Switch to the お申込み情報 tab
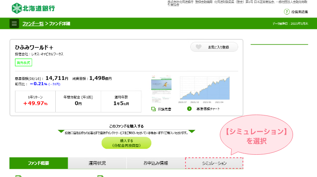Viewport: 317px width, 177px height. [x=156, y=163]
